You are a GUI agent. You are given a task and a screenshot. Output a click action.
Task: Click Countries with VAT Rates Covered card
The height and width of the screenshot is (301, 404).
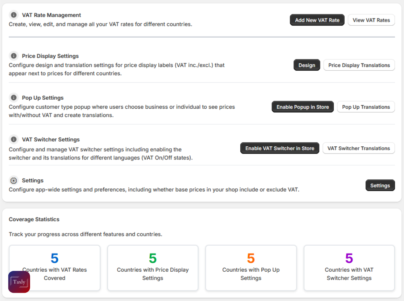coord(55,268)
